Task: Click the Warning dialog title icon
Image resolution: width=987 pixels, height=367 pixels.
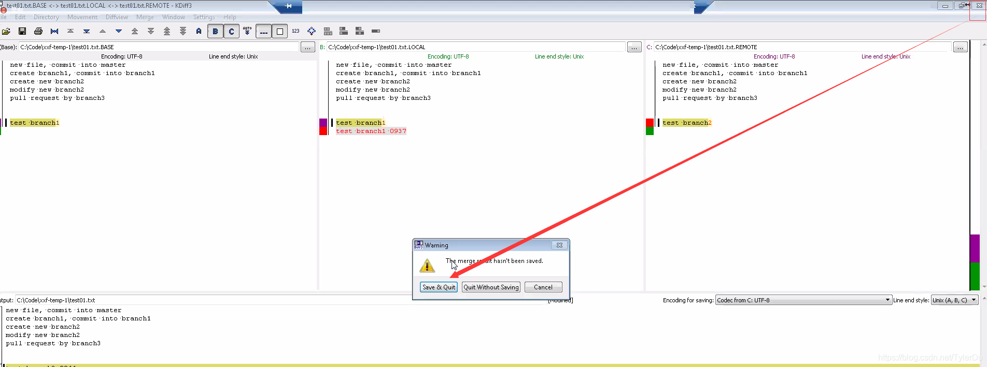Action: 419,245
